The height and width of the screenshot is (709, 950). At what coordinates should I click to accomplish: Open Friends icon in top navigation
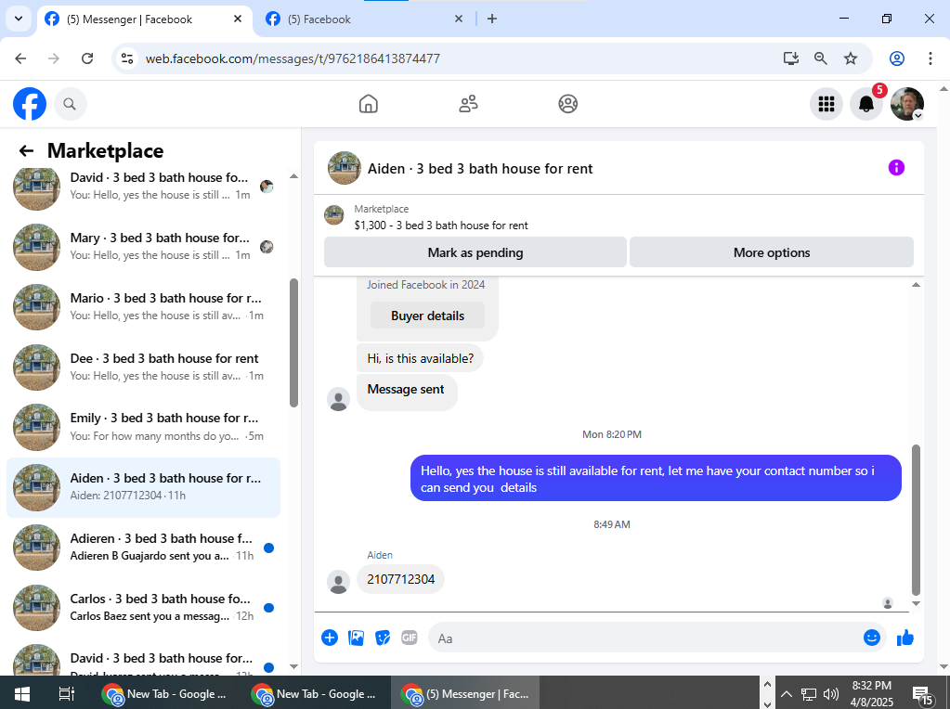point(468,104)
